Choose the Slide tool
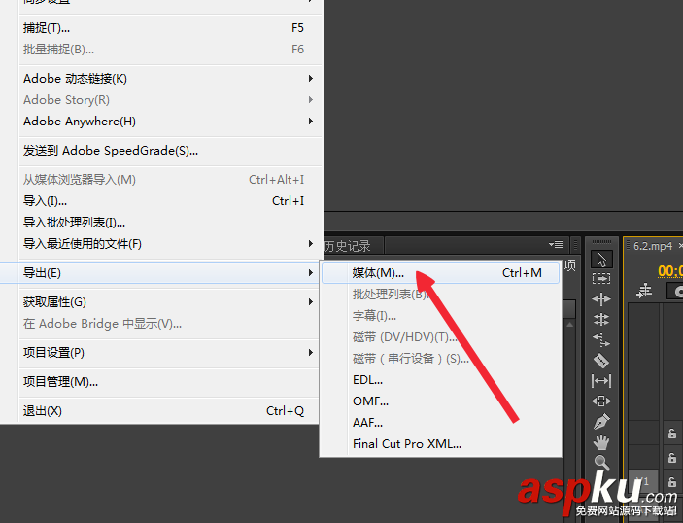Viewport: 683px width, 523px height. click(601, 401)
